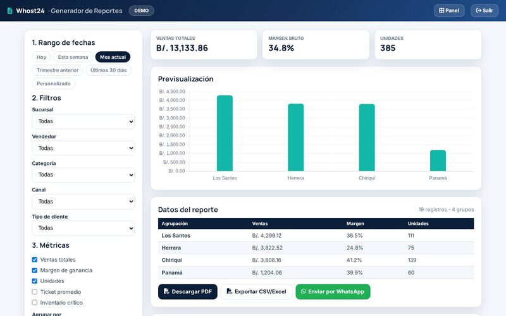The height and width of the screenshot is (316, 506).
Task: Click the PDF file icon in Descargar PDF
Action: [x=166, y=291]
